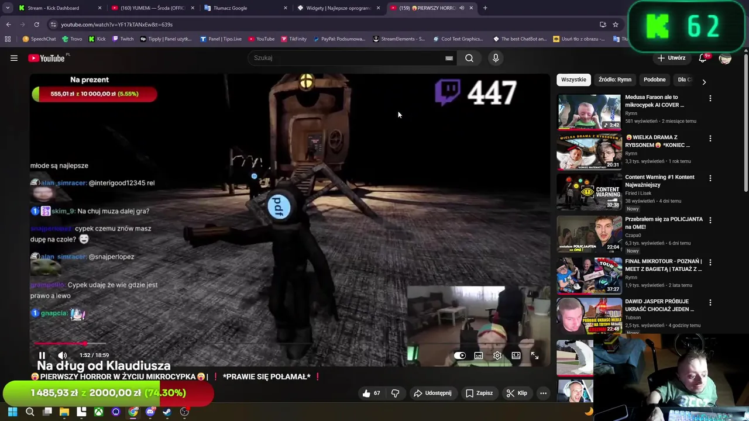749x421 pixels.
Task: Open the apps grid in the bookmarks bar
Action: 8,39
